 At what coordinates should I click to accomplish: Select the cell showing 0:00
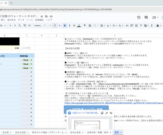click(x=10, y=48)
